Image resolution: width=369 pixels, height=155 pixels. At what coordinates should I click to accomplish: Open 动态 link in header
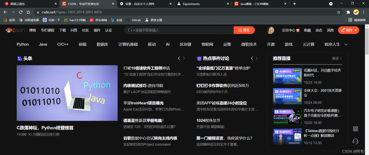319,30
